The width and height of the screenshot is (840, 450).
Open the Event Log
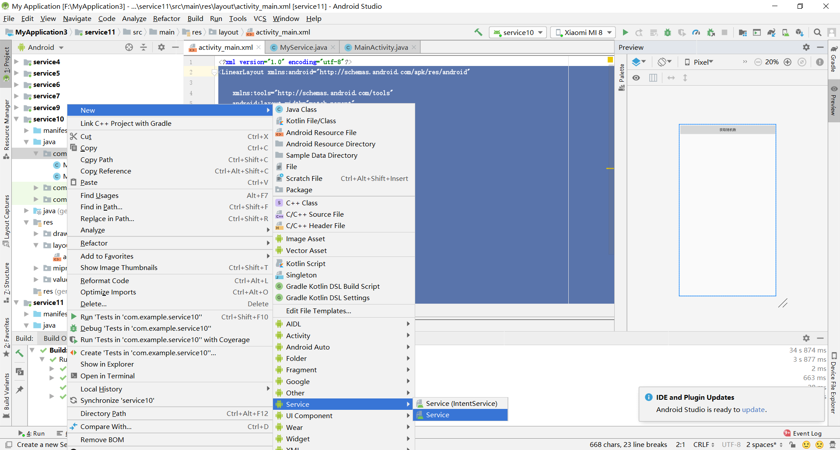tap(803, 433)
